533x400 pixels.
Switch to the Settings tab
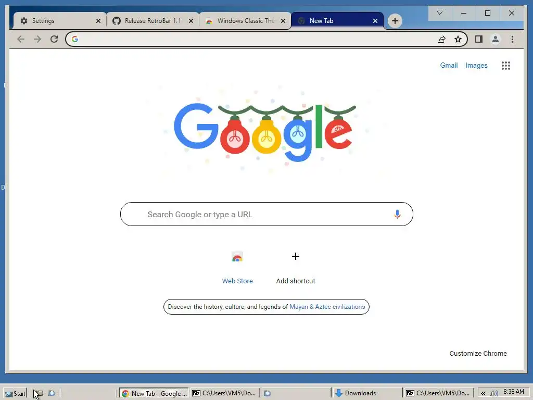(60, 21)
